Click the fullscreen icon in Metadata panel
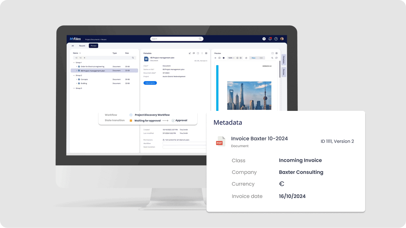 pyautogui.click(x=198, y=53)
